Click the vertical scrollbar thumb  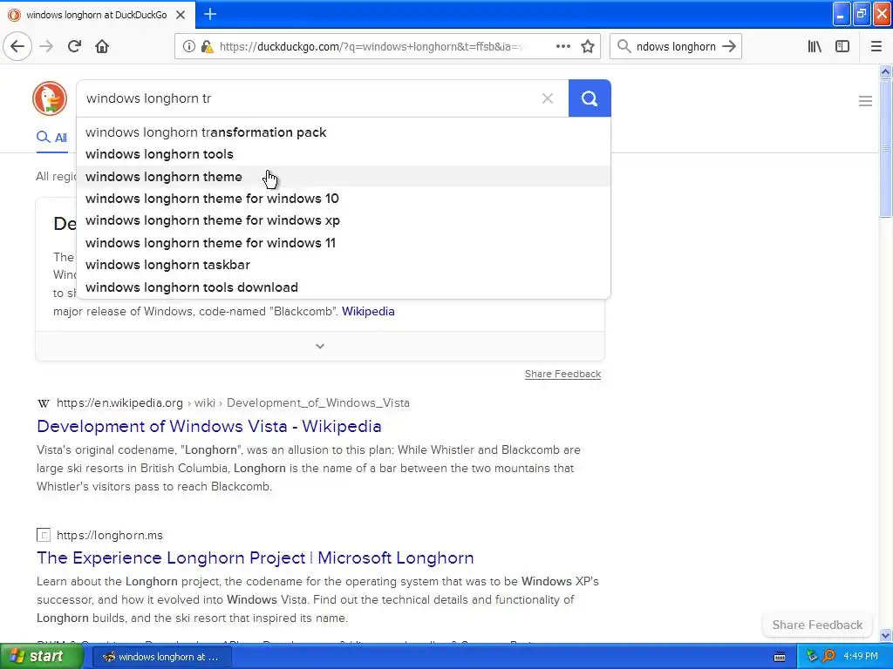coord(885,148)
